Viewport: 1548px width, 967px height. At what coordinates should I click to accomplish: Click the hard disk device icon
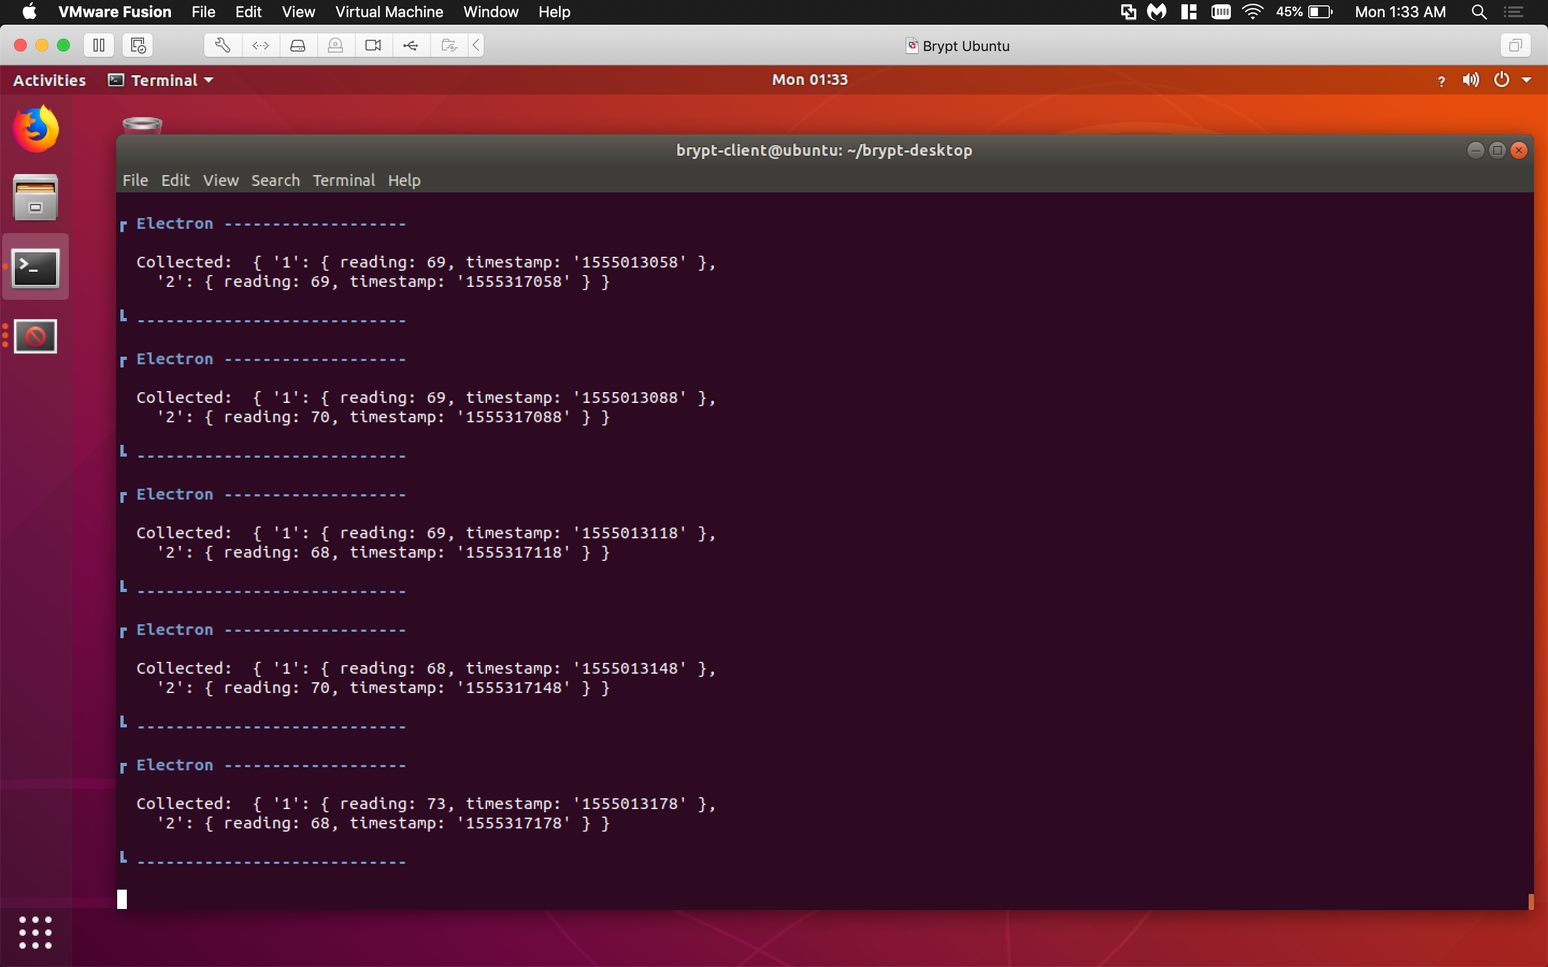click(298, 46)
